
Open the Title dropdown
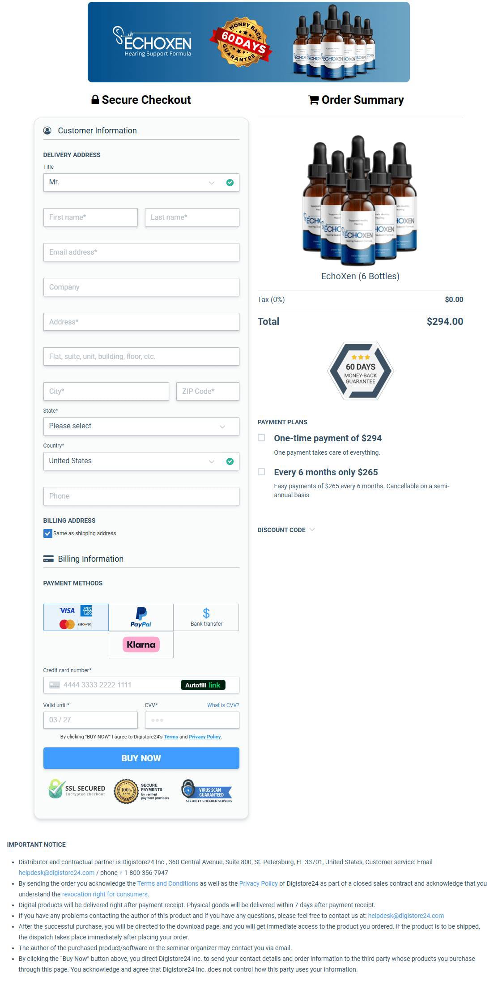tap(141, 183)
